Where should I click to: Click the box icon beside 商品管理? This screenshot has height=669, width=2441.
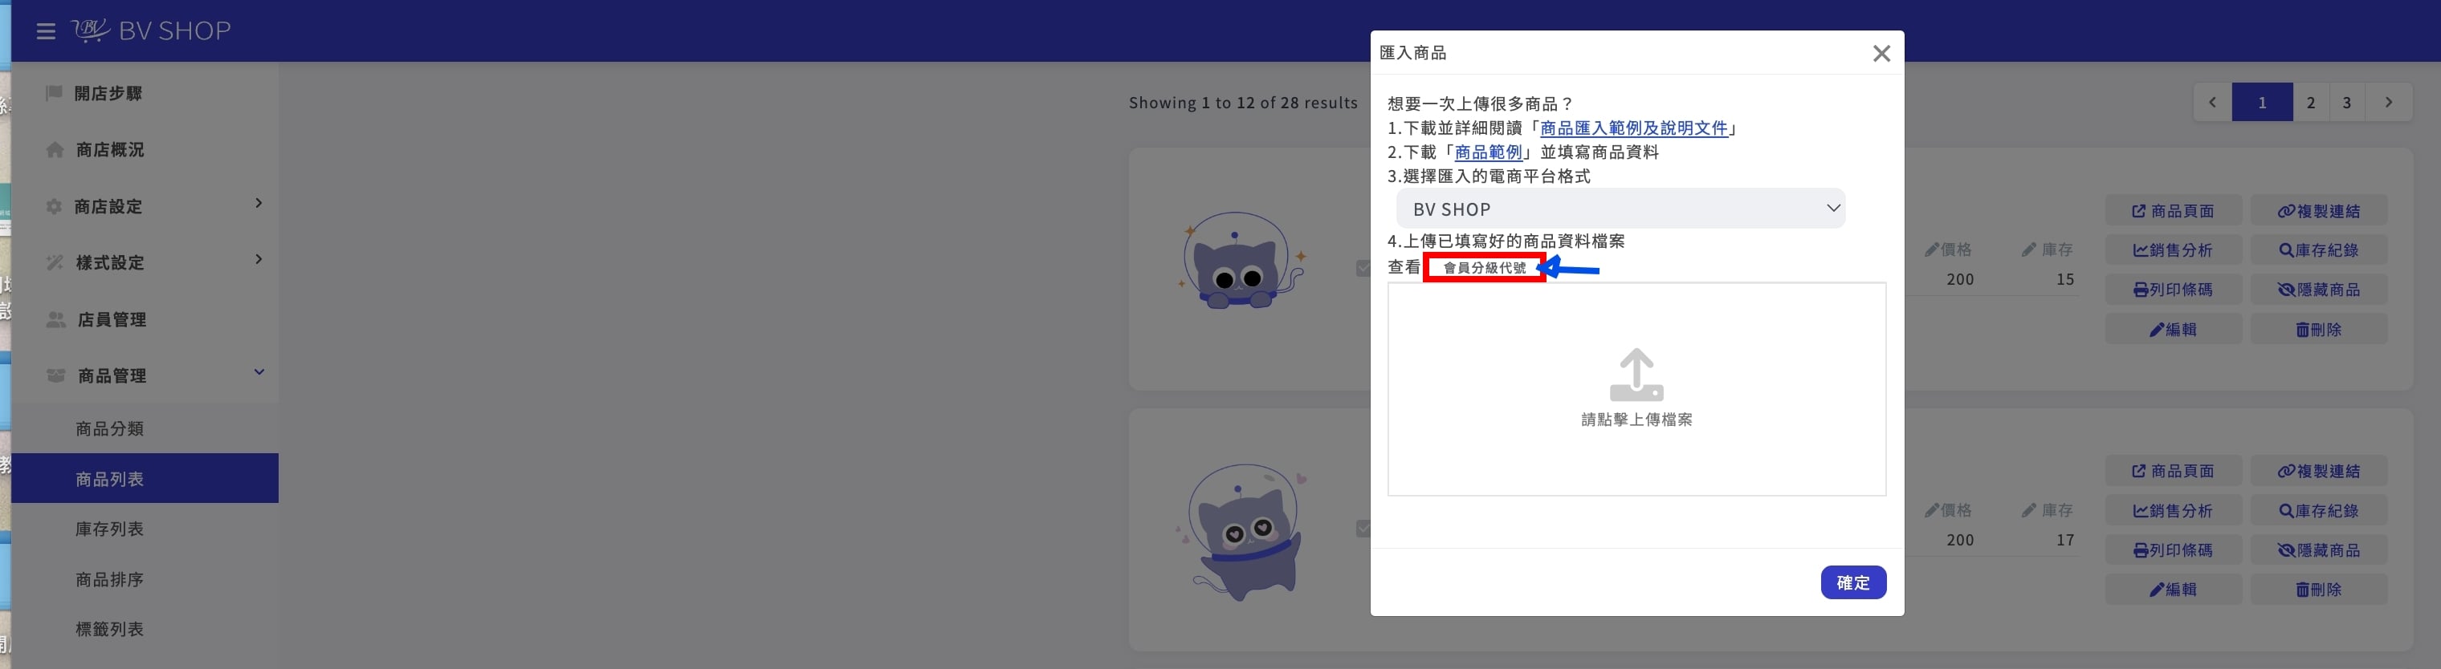coord(56,375)
